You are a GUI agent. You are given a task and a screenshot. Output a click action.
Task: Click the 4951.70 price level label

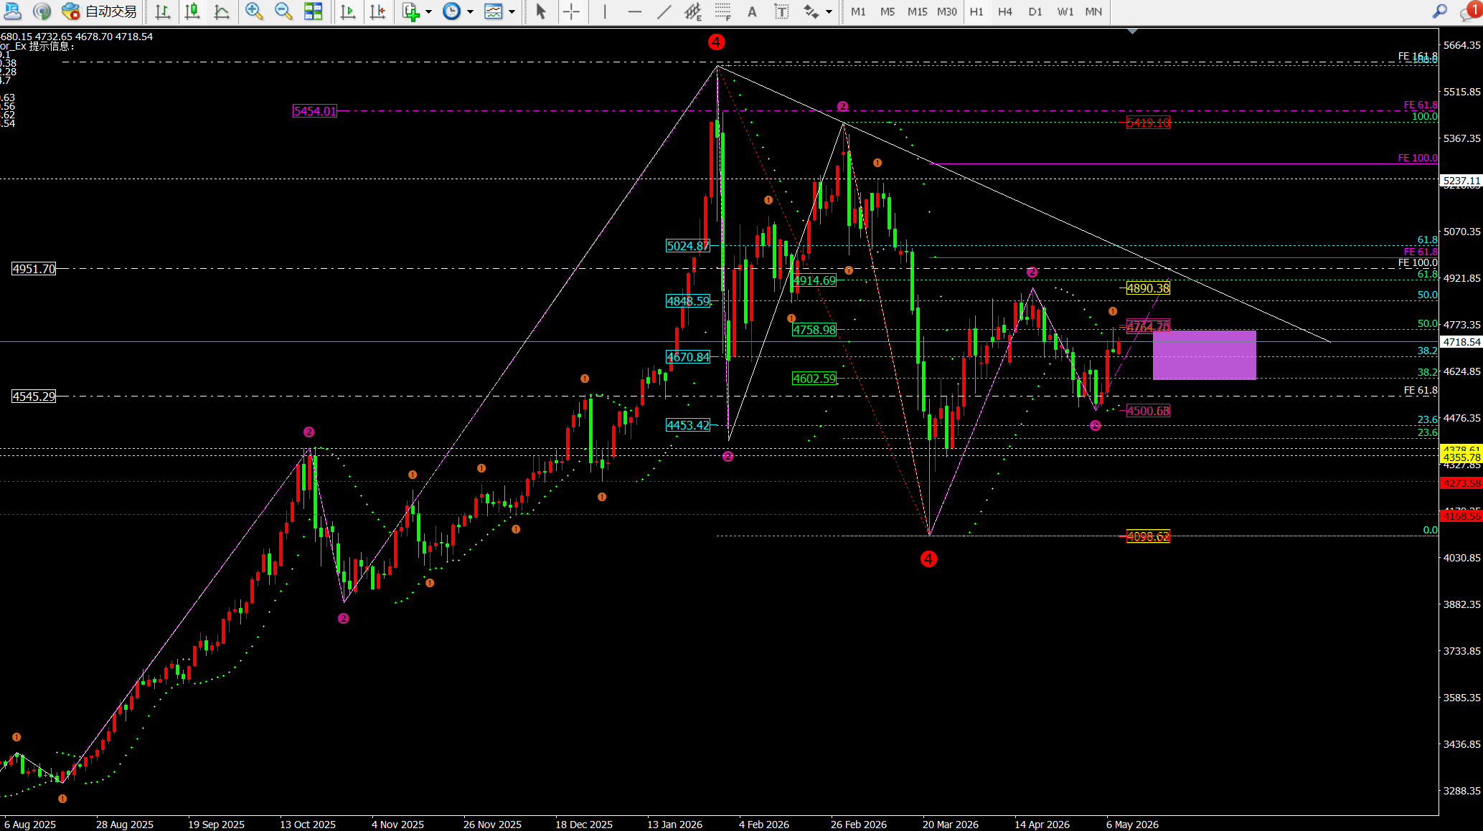[x=34, y=269]
